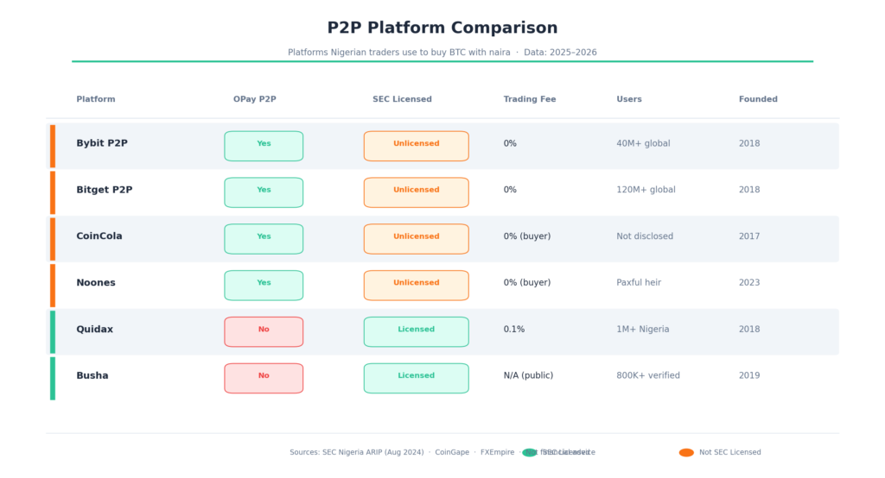This screenshot has width=885, height=478.
Task: Click the Licensed badge in Quidax row
Action: click(416, 331)
